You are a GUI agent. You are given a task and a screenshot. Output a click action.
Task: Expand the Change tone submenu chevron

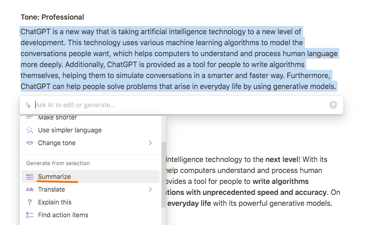pos(150,143)
